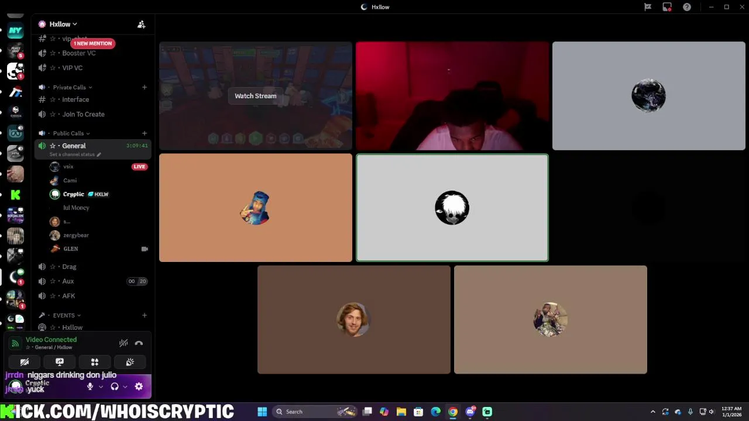This screenshot has width=749, height=421.
Task: Add a channel to Private Calls
Action: click(144, 87)
